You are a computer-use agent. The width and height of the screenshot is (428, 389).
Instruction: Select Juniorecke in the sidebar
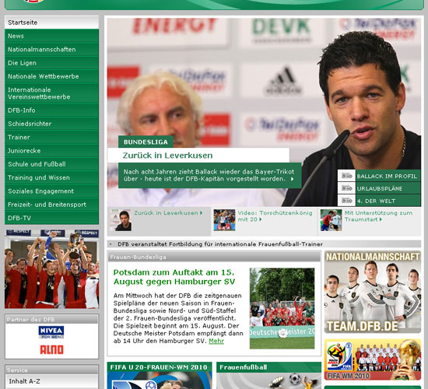click(x=51, y=151)
